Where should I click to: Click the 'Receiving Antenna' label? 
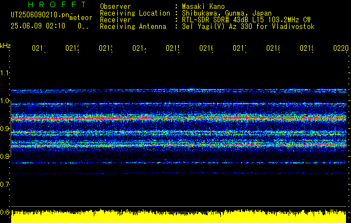tap(133, 27)
